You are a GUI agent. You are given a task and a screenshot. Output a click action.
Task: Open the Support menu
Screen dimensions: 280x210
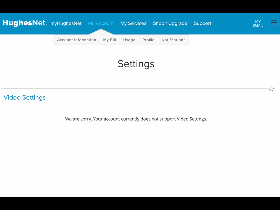[202, 24]
